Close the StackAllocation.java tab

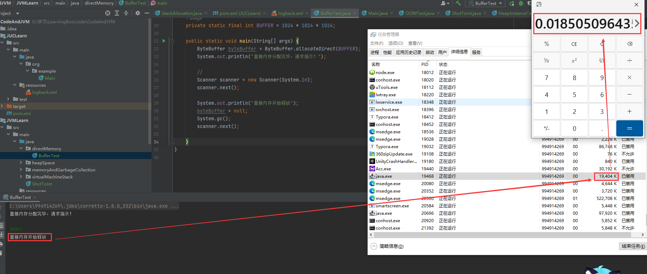[x=206, y=13]
